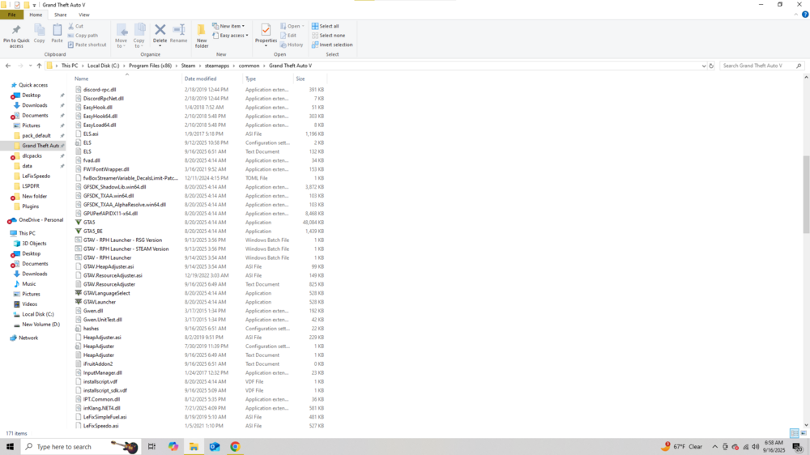Click the Edit ribbon button

pos(288,36)
